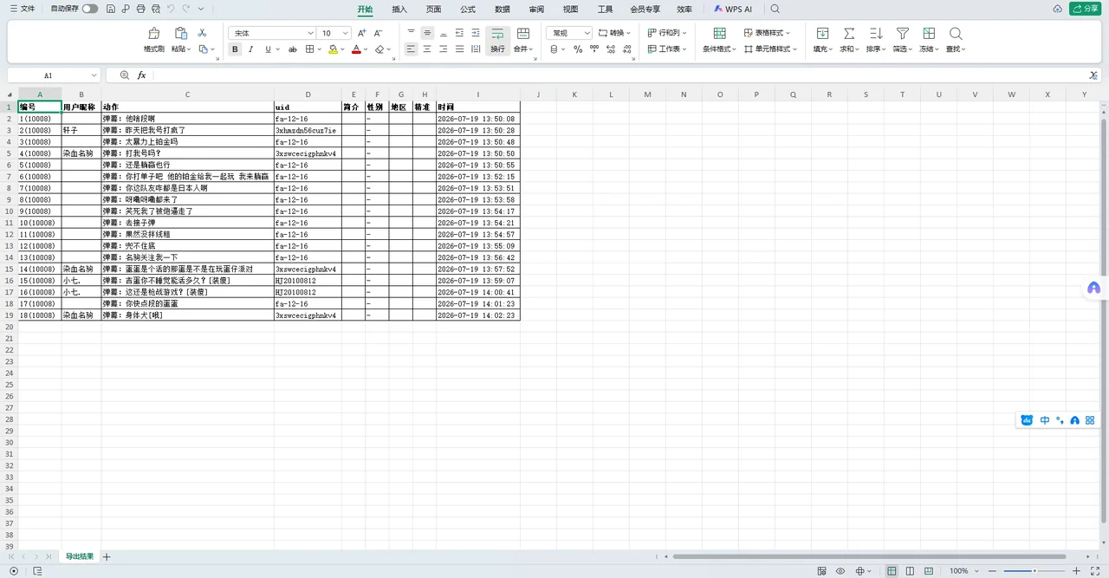This screenshot has width=1109, height=578.
Task: Click the Print icon in quick access bar
Action: (140, 9)
